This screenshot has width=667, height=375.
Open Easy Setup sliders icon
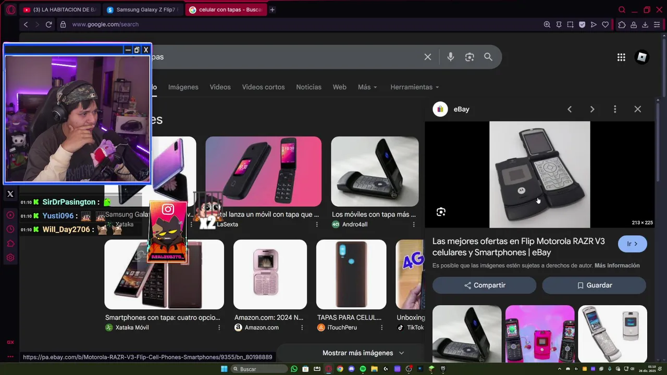[x=657, y=24]
